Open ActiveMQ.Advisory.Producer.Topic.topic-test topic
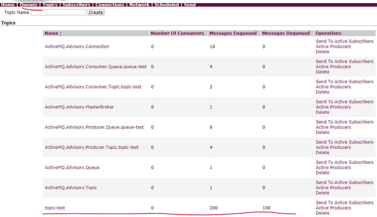The height and width of the screenshot is (217, 377). pos(91,147)
